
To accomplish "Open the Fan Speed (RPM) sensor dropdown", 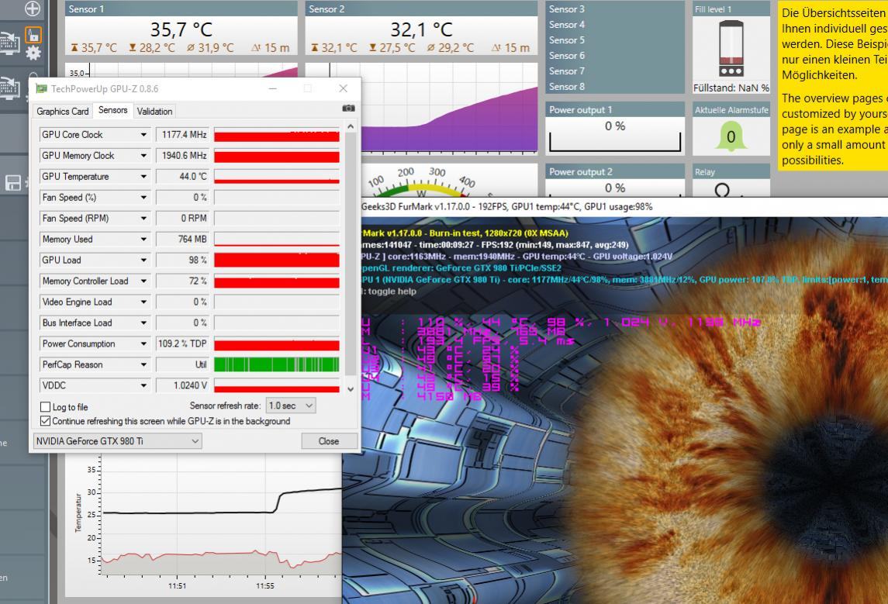I will [x=143, y=219].
